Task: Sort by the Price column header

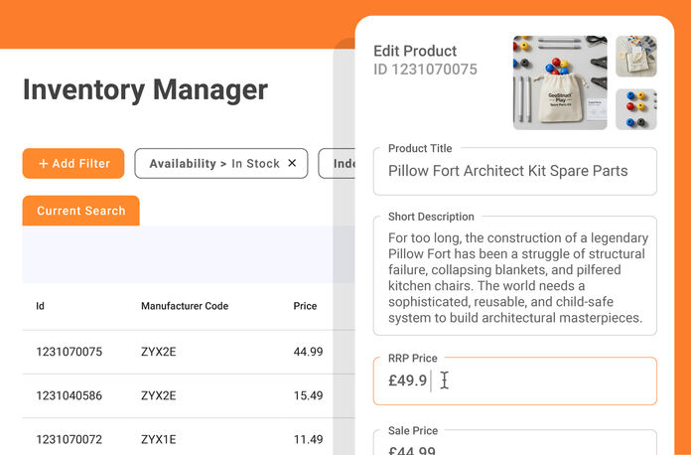Action: pyautogui.click(x=305, y=306)
